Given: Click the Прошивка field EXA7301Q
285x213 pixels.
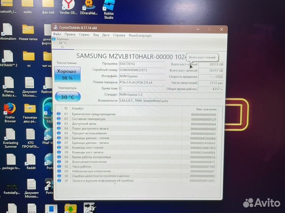Looking at the screenshot, I should coord(142,64).
